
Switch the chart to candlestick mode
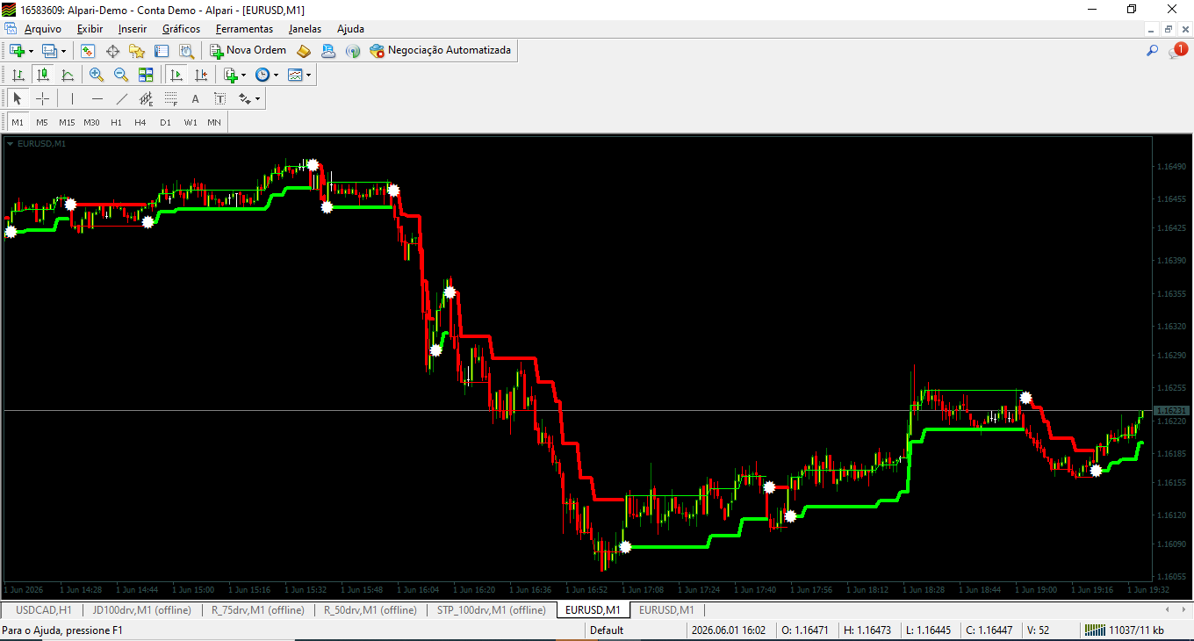point(42,75)
